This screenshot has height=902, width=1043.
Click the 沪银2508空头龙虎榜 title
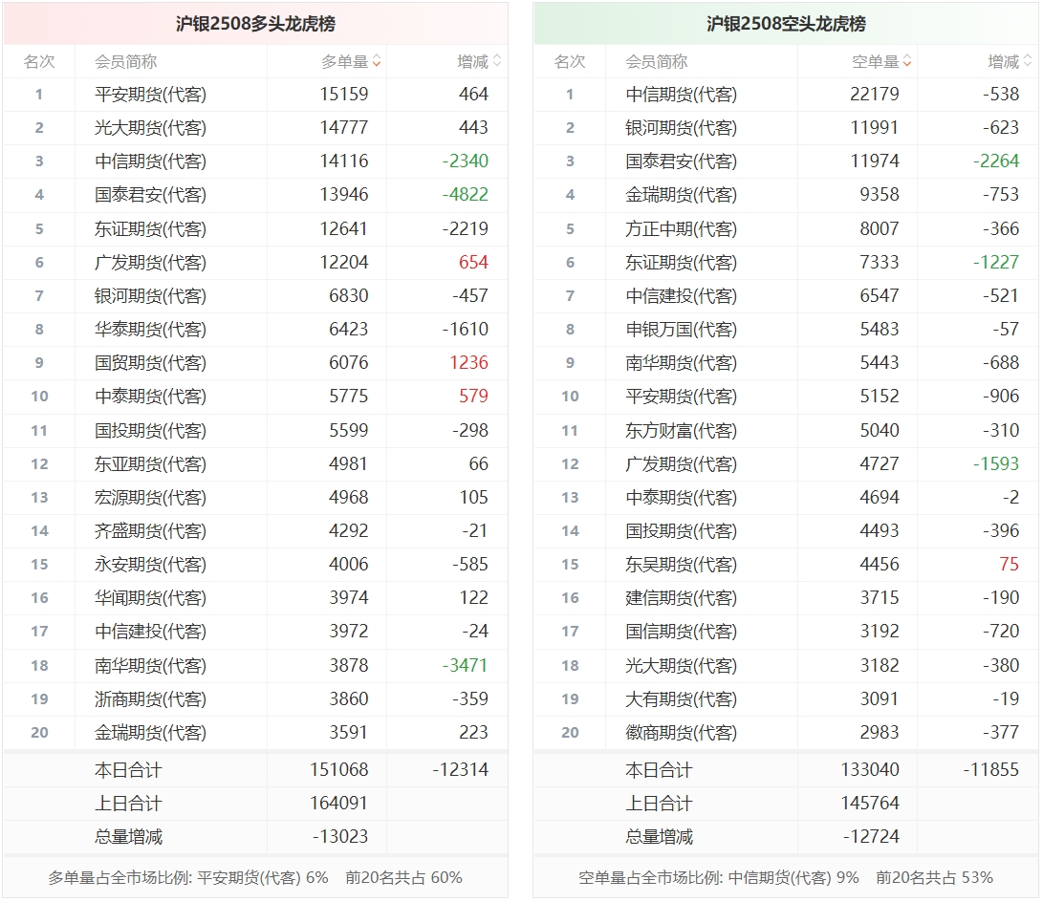(x=786, y=24)
